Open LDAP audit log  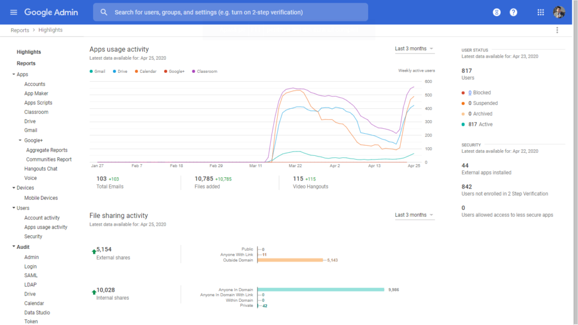[x=30, y=285]
